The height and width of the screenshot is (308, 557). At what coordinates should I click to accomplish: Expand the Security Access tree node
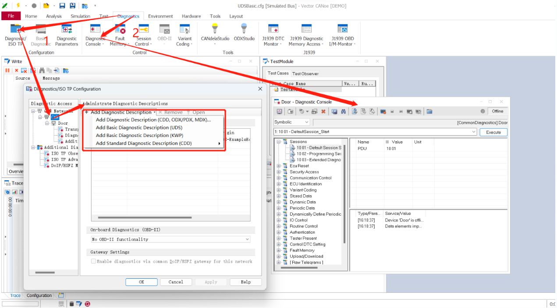279,172
